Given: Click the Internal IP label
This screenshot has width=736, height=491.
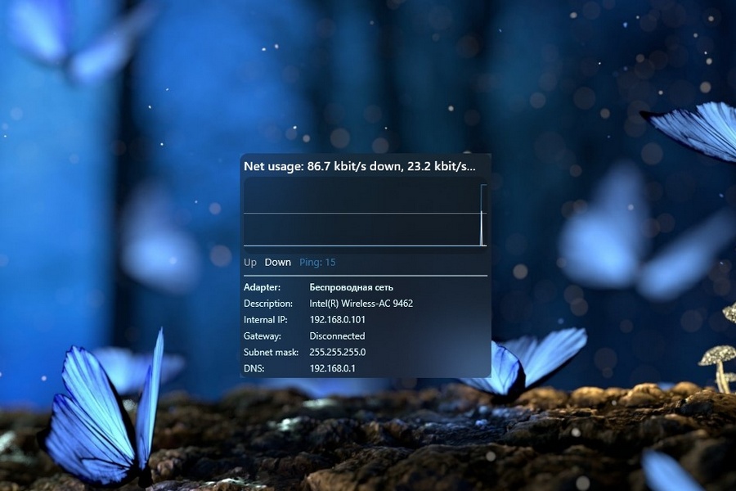Looking at the screenshot, I should coord(266,320).
